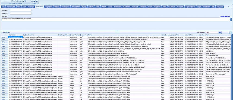Open the Exchange tab

pos(31,7)
